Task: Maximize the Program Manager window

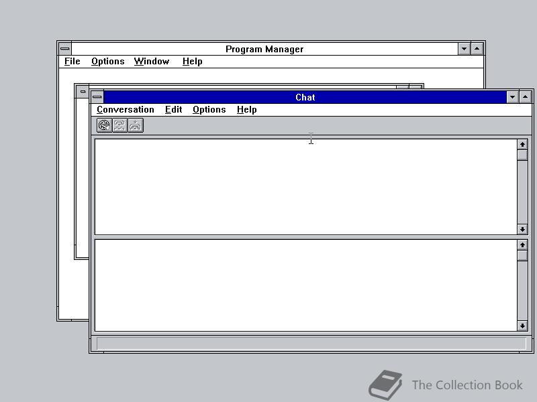Action: point(477,49)
